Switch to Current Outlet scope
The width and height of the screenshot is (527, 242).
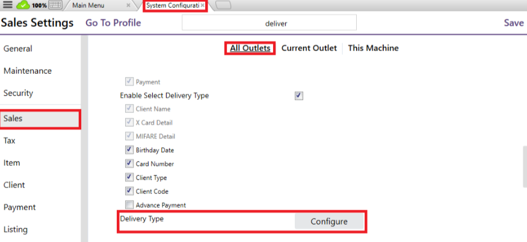[x=309, y=48]
